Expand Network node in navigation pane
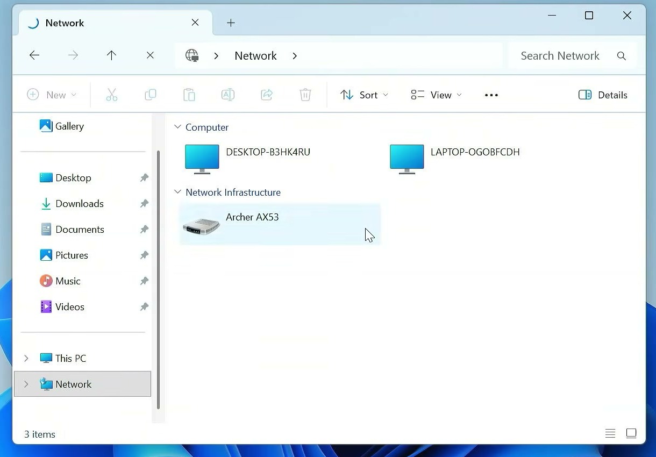 point(26,384)
